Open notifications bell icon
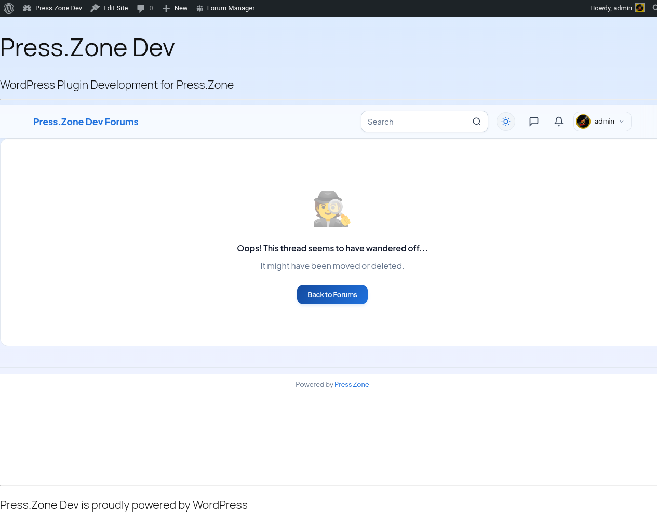The image size is (657, 524). tap(559, 122)
